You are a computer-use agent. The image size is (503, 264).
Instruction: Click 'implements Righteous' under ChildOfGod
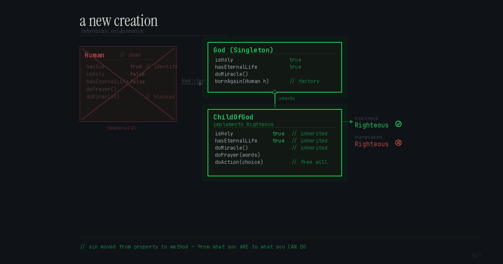tap(244, 124)
